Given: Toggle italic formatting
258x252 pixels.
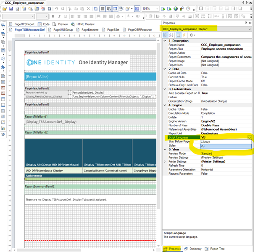Looking at the screenshot, I should [59, 16].
